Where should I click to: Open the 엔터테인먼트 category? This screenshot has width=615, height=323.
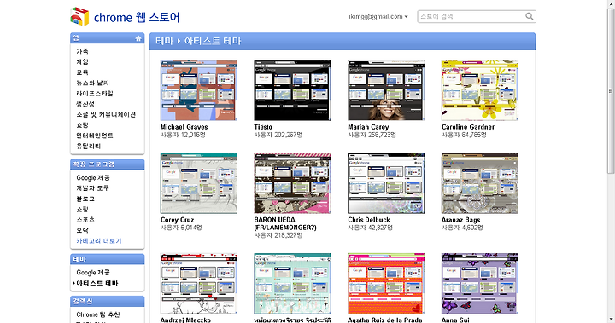(95, 136)
